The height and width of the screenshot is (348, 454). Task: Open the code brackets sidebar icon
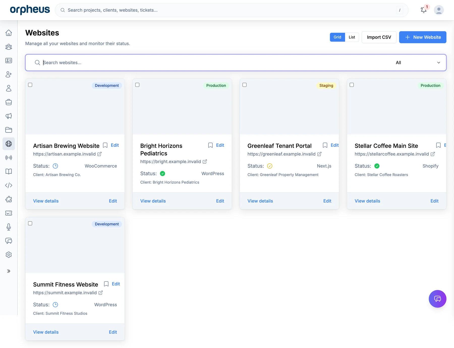9,185
